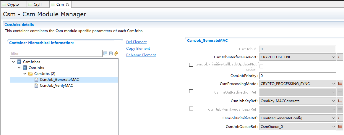The height and width of the screenshot is (135, 344).
Task: Click the list icon beside CsmJobInterfaceUsePort
Action: tap(340, 57)
